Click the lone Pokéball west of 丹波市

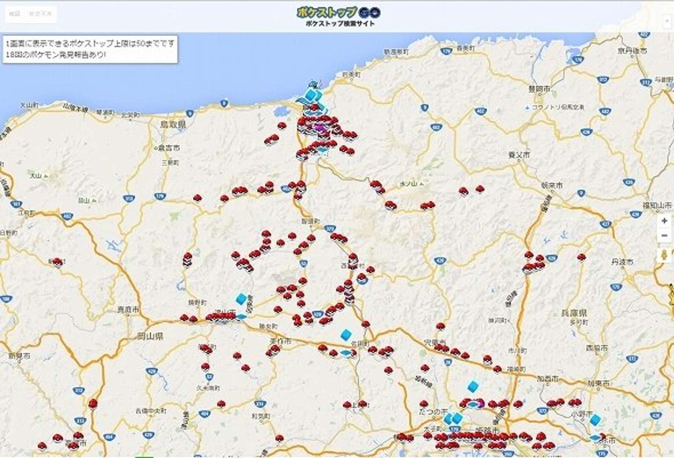(581, 257)
